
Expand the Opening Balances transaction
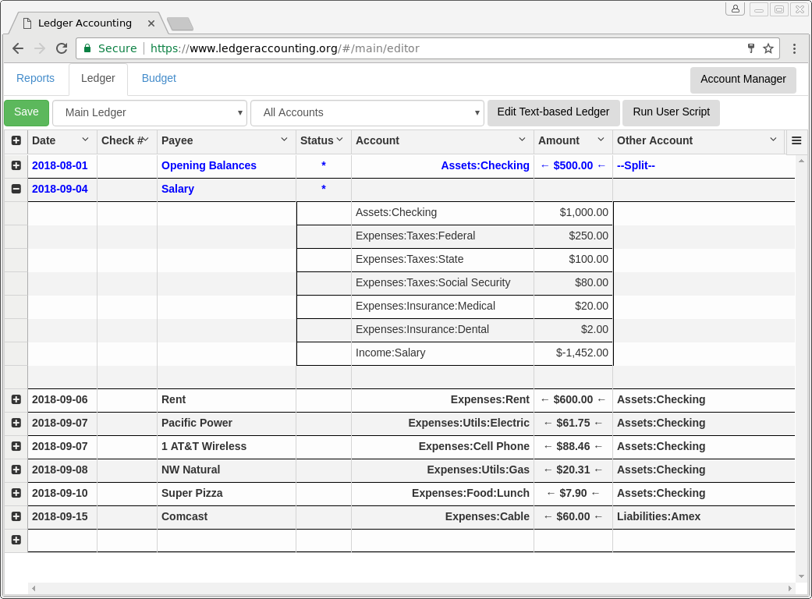pos(16,165)
